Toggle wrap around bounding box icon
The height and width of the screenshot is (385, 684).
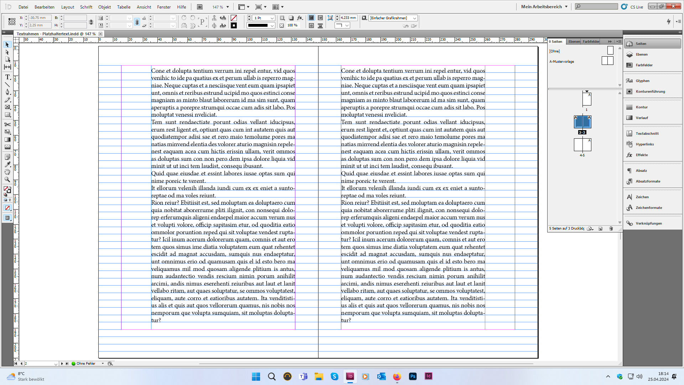320,18
